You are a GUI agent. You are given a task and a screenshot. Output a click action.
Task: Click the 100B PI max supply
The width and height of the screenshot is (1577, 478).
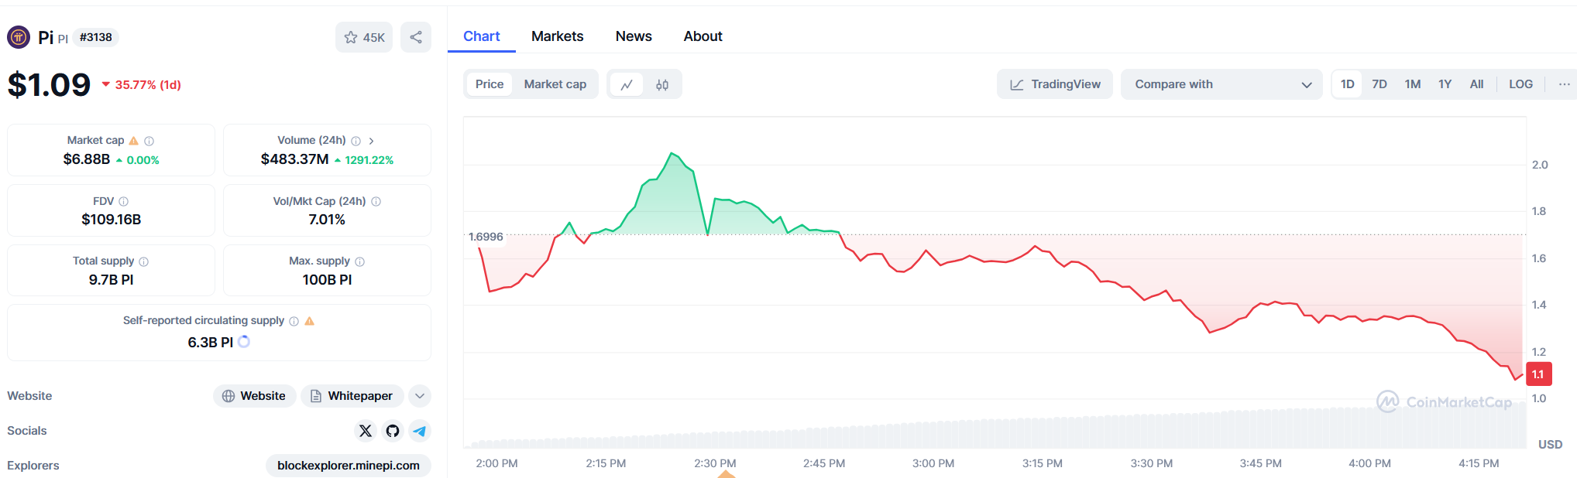[x=327, y=280]
